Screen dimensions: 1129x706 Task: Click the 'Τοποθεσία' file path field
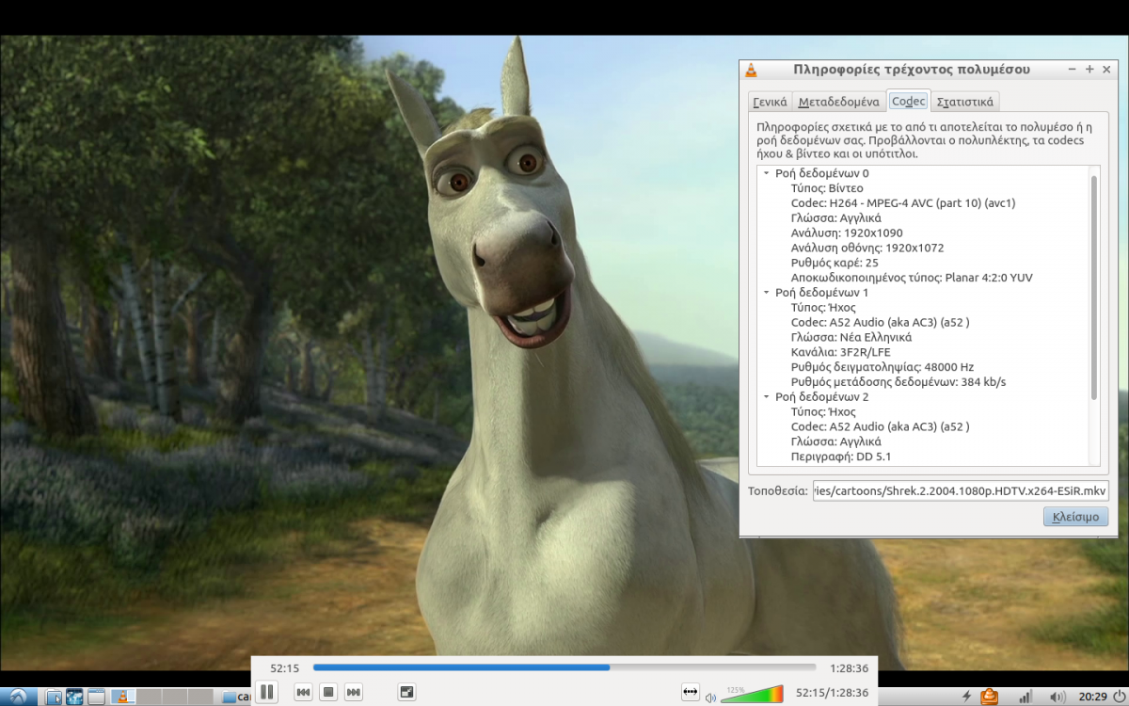pyautogui.click(x=961, y=490)
